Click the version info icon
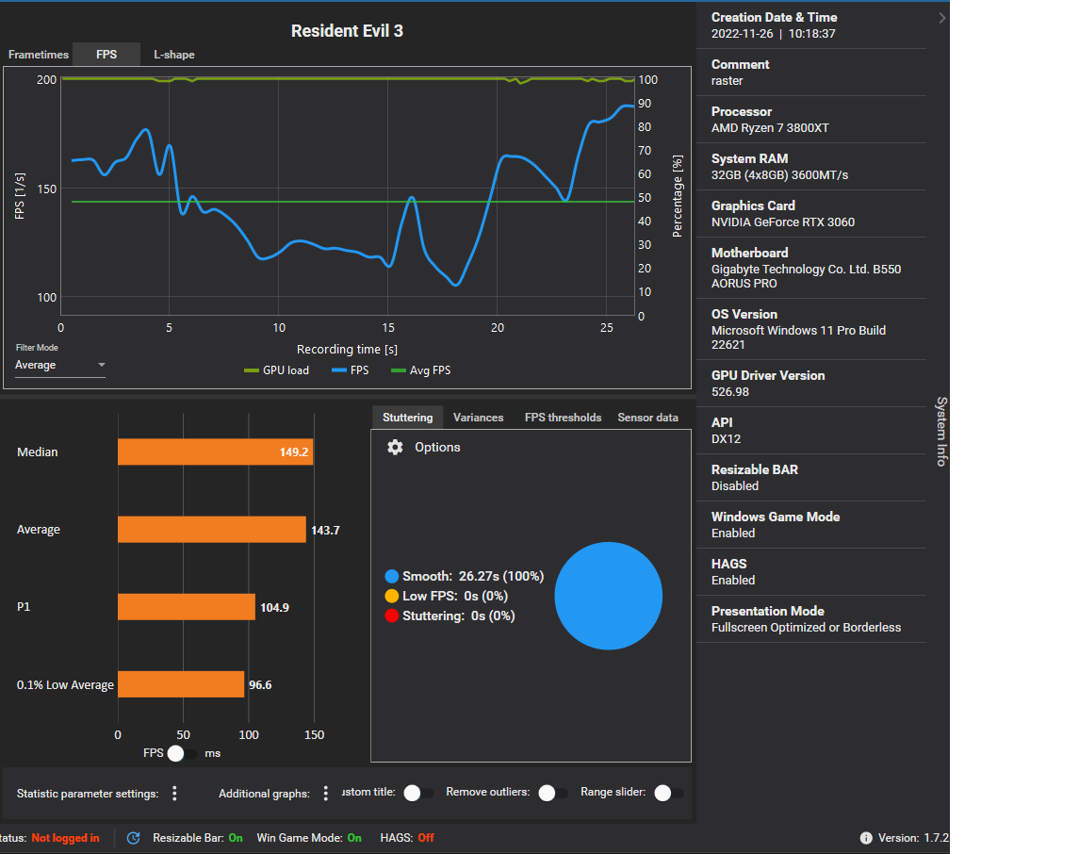The width and height of the screenshot is (1079, 854). tap(866, 837)
